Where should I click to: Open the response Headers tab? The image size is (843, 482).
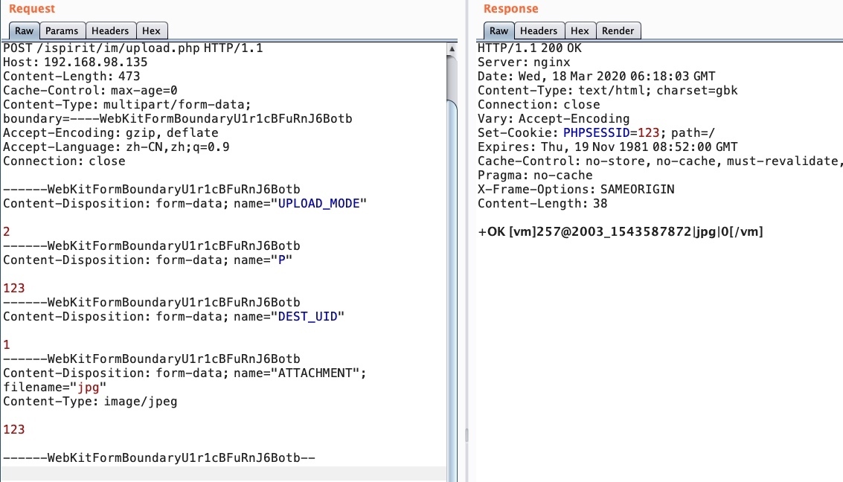[x=538, y=30]
